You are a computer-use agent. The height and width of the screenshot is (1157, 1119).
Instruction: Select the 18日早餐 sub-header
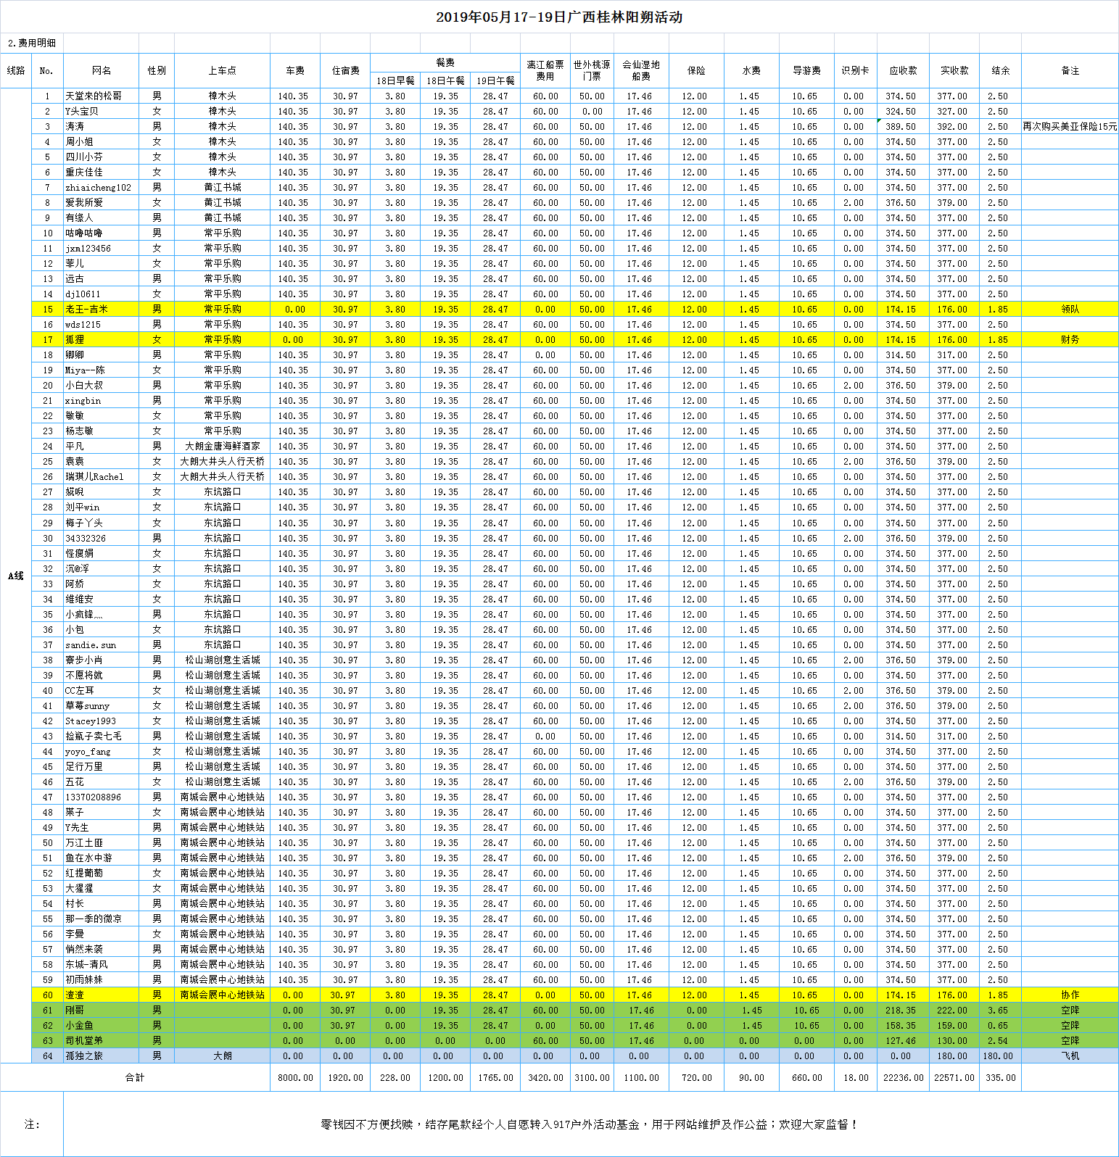(395, 80)
